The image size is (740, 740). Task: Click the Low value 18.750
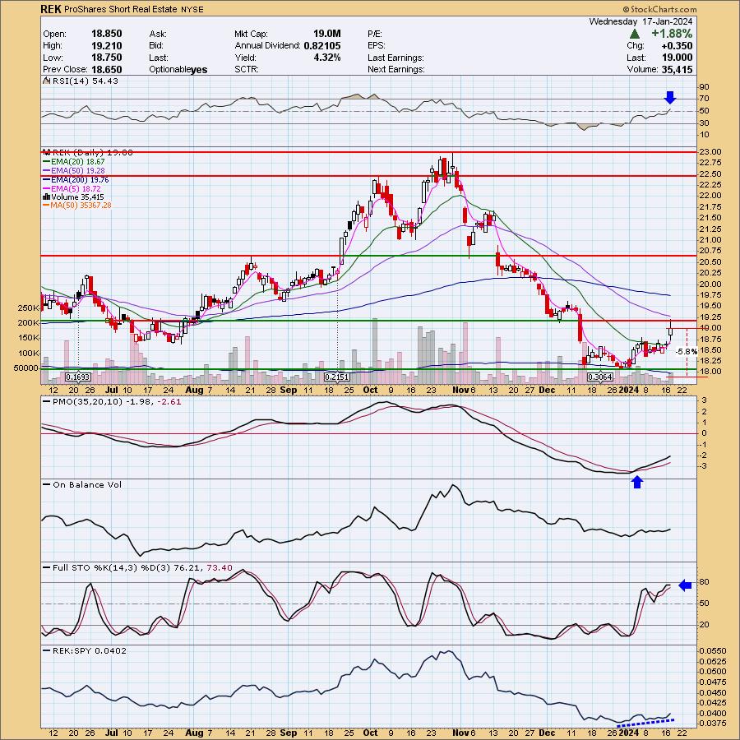pos(107,57)
